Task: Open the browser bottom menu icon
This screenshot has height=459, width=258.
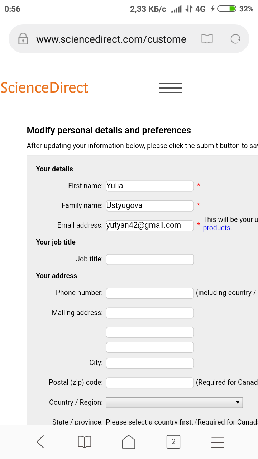Action: (218, 442)
